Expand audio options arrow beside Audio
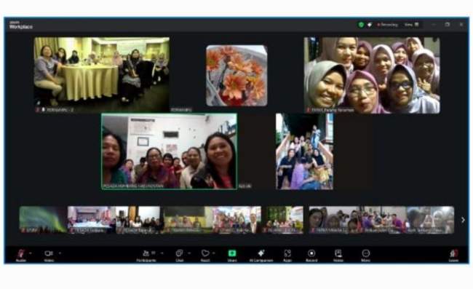The height and width of the screenshot is (289, 473). 30,253
